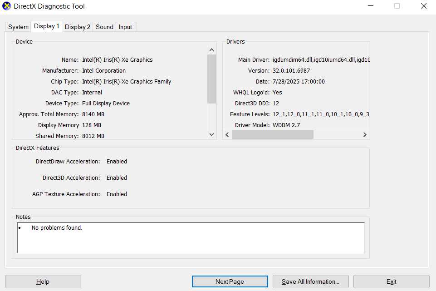
Task: Click the Device list scroll down arrow
Action: tap(212, 134)
